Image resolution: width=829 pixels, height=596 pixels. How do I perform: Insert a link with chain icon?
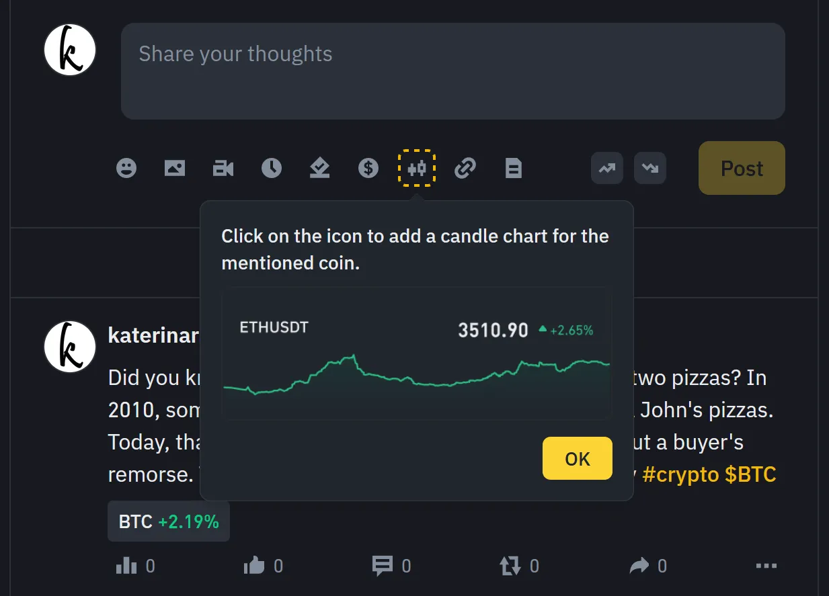tap(465, 168)
